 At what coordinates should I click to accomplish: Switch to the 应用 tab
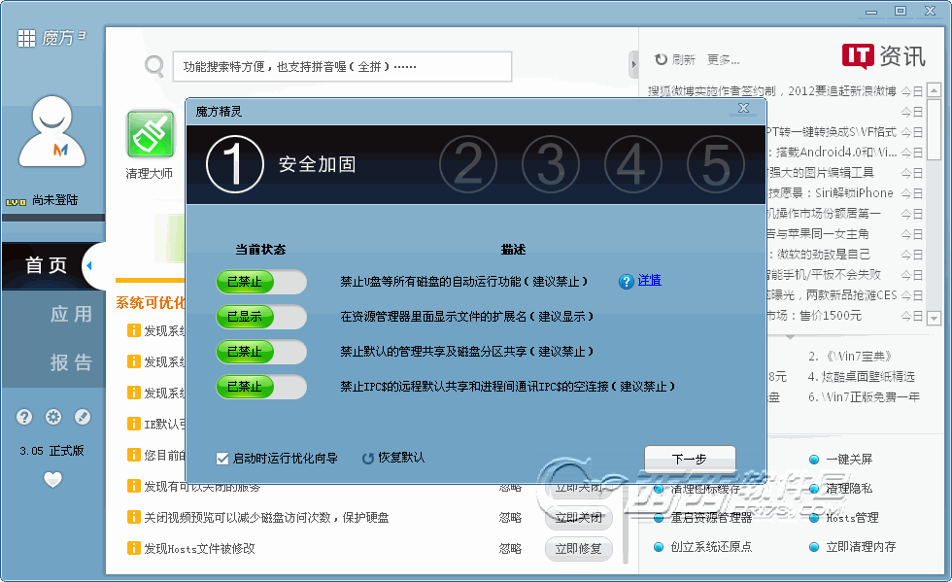point(72,314)
